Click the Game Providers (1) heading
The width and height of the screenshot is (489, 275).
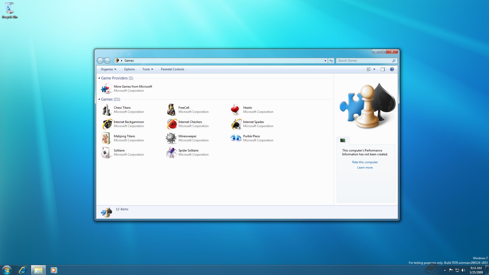click(x=117, y=78)
